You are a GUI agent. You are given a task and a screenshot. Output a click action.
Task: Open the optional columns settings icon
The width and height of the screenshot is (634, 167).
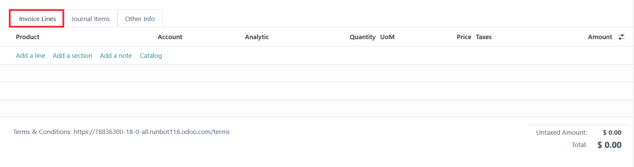click(621, 37)
